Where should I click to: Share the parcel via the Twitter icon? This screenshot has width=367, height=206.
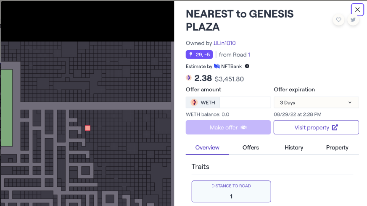tap(353, 20)
